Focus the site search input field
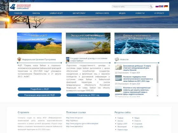The height and width of the screenshot is (133, 178). (130, 7)
